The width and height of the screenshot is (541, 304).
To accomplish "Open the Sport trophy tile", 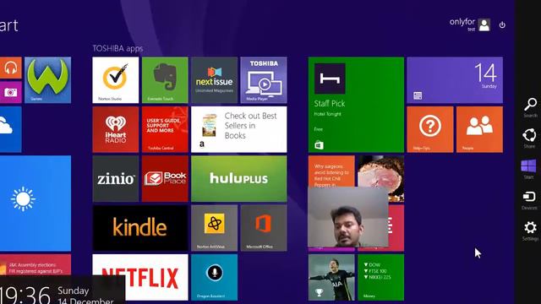I will (331, 277).
